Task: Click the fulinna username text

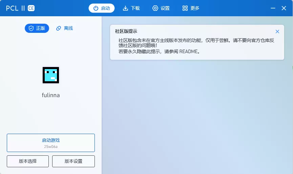Action: click(x=51, y=95)
